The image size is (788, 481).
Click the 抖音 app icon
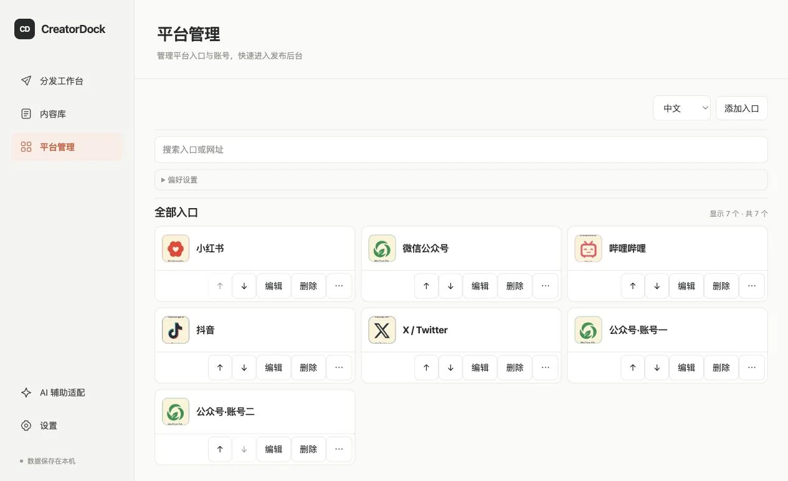tap(176, 330)
